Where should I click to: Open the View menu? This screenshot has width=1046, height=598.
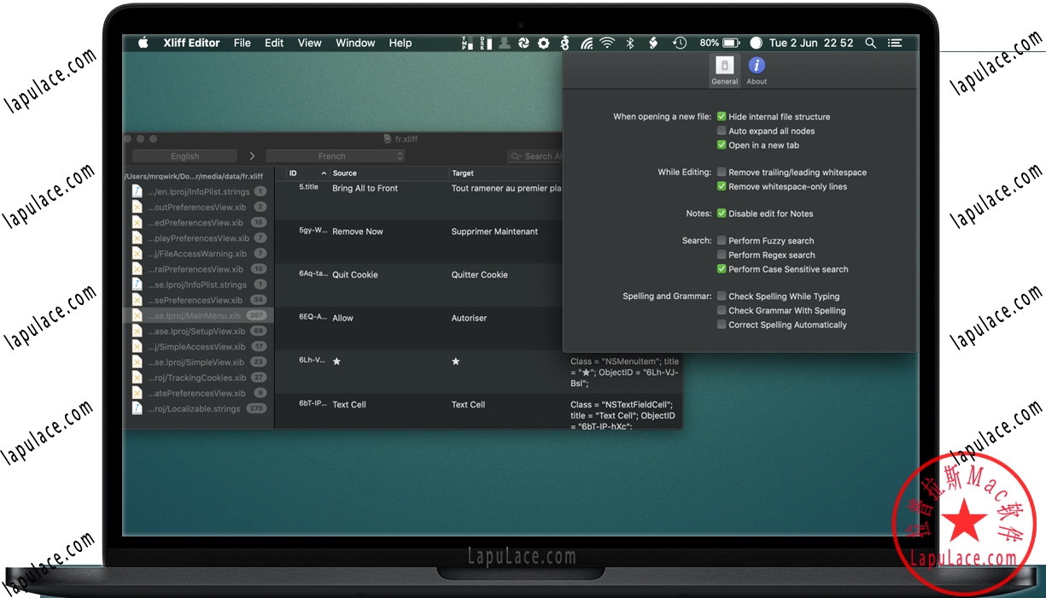point(310,43)
